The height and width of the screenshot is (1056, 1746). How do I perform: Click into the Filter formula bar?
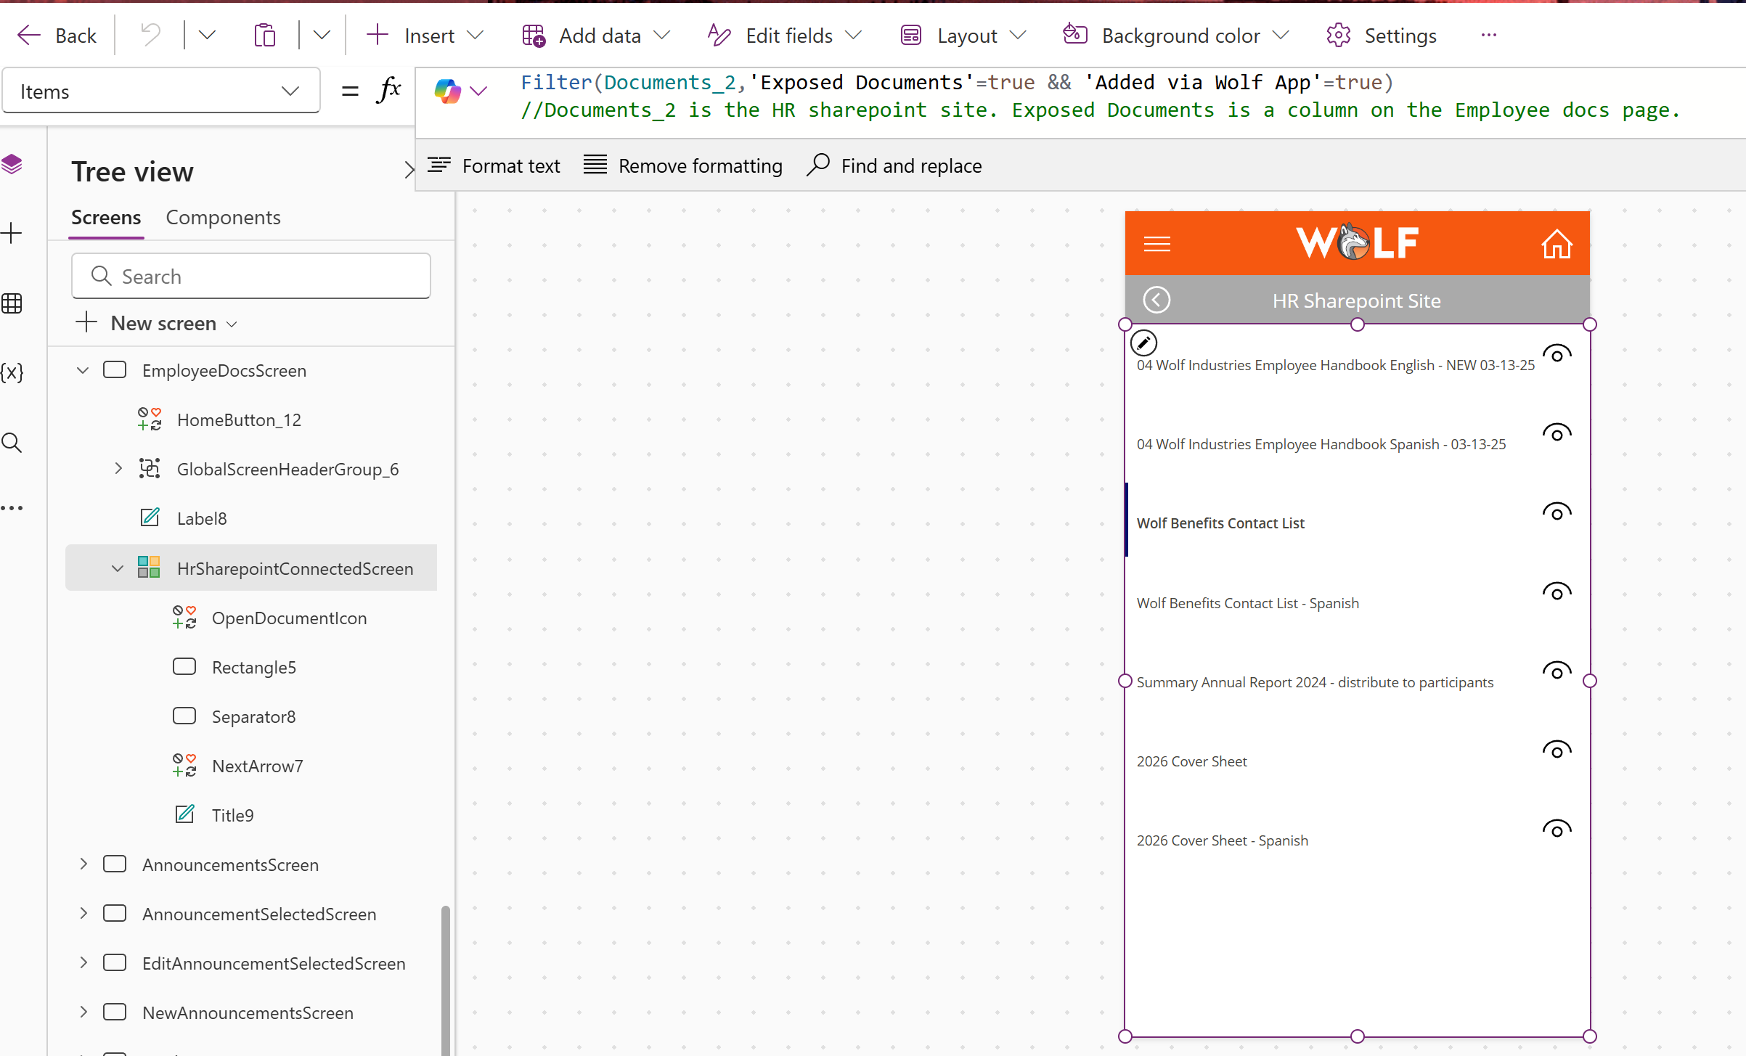[x=957, y=83]
